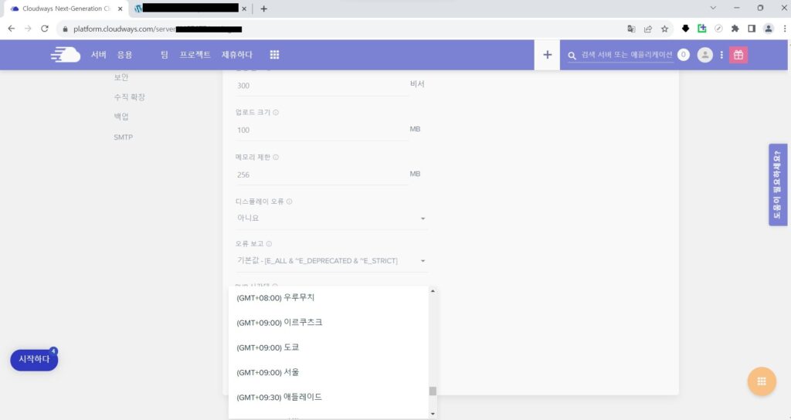Open the 프로젝트 navigation item
The width and height of the screenshot is (791, 420).
click(195, 55)
